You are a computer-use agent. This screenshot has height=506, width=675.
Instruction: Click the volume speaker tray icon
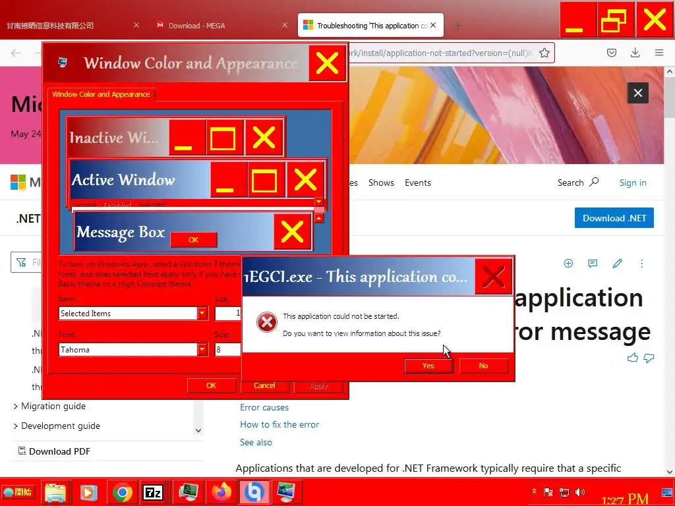pyautogui.click(x=580, y=492)
